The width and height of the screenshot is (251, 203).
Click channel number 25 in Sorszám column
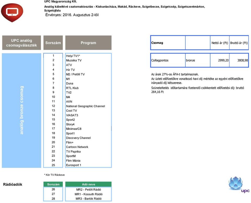[x=53, y=165]
